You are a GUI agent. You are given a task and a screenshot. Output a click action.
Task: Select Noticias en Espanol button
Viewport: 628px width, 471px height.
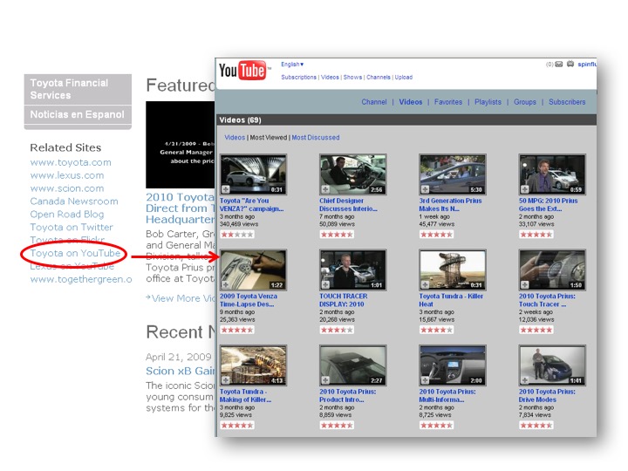(x=78, y=115)
